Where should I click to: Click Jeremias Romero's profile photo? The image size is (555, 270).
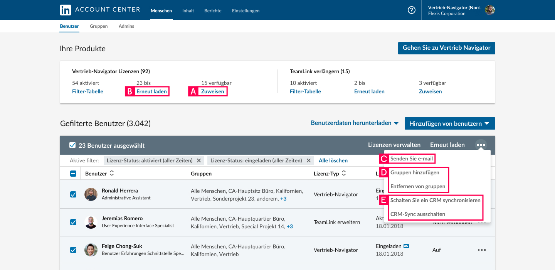tap(91, 222)
